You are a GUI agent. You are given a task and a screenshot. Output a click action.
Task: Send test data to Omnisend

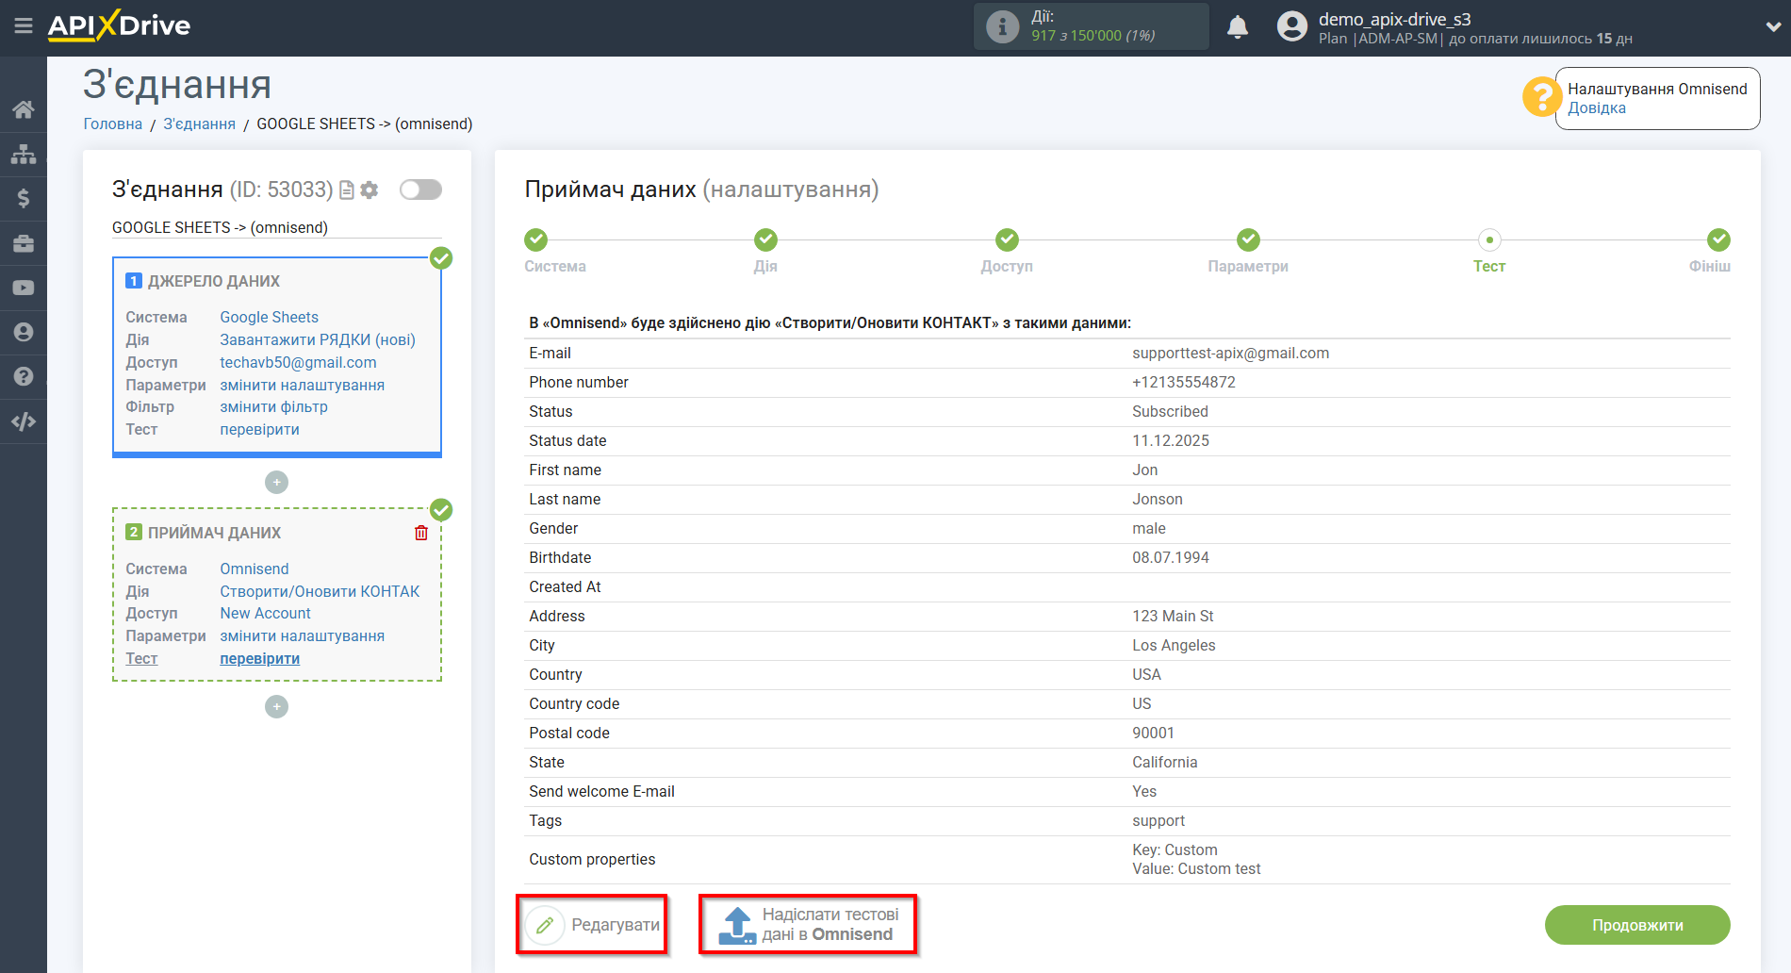pyautogui.click(x=808, y=925)
